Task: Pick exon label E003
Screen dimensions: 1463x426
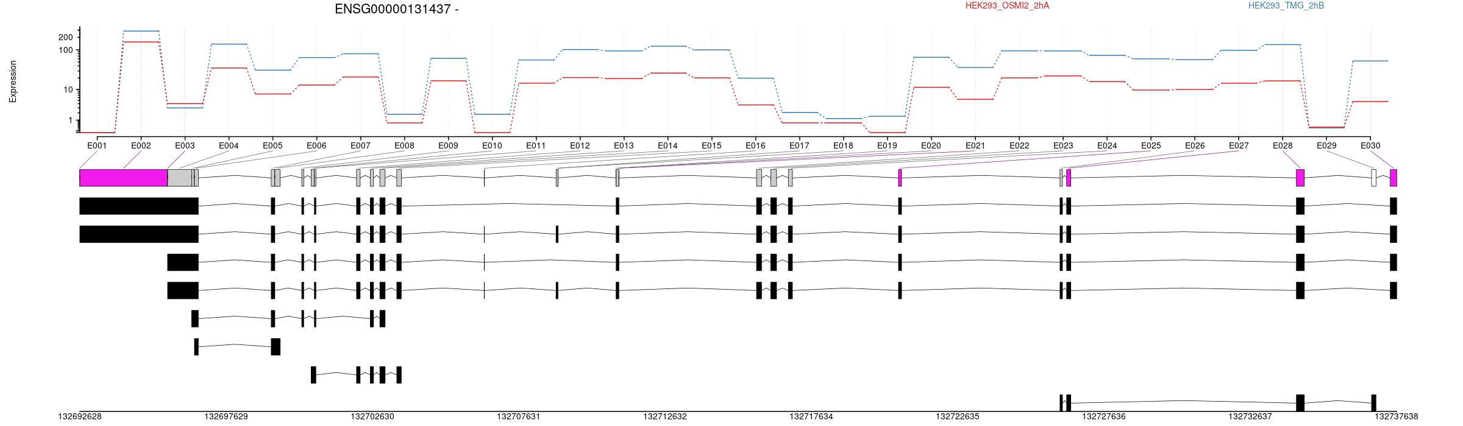Action: pyautogui.click(x=185, y=145)
